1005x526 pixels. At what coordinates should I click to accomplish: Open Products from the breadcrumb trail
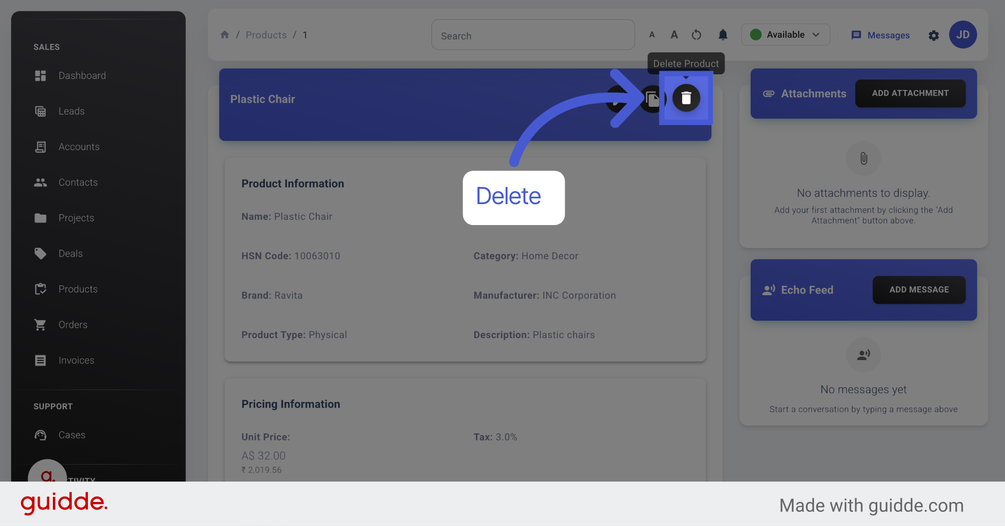266,35
